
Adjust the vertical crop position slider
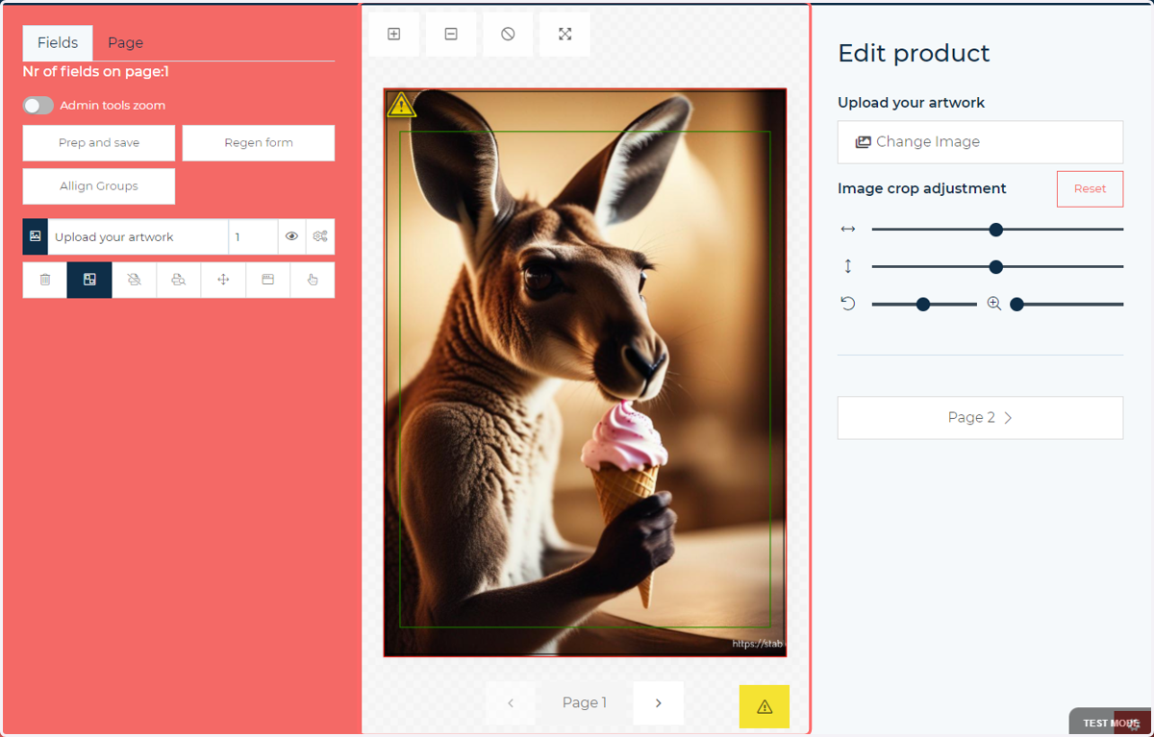[997, 267]
